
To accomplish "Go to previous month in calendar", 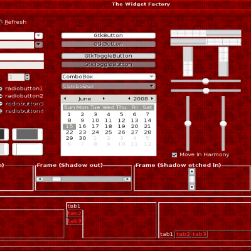I will (x=65, y=99).
